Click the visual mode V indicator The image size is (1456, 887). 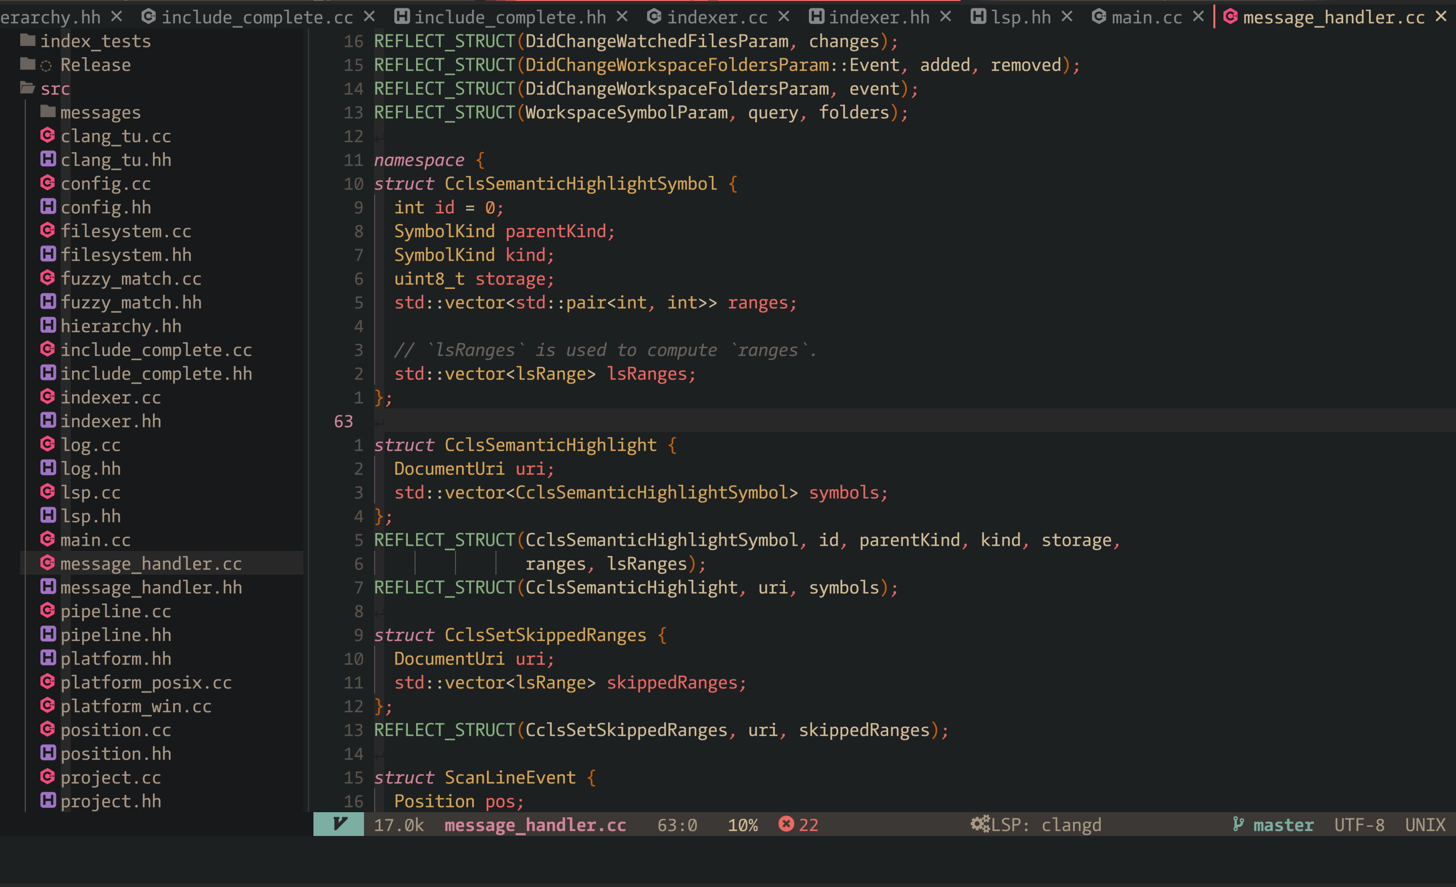click(x=339, y=824)
